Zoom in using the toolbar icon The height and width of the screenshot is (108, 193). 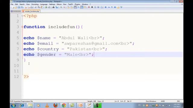pos(61,7)
